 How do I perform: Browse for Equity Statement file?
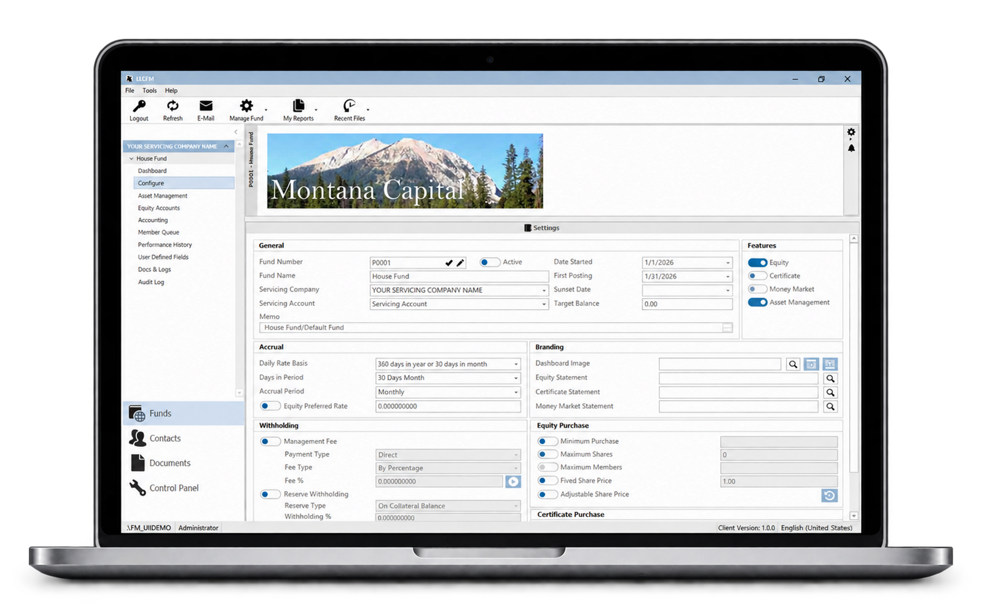point(830,379)
